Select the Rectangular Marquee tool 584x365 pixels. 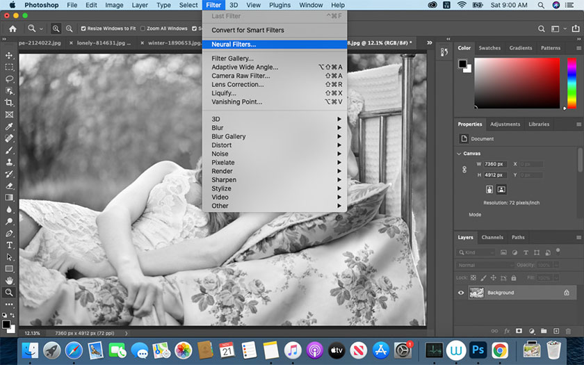tap(9, 67)
